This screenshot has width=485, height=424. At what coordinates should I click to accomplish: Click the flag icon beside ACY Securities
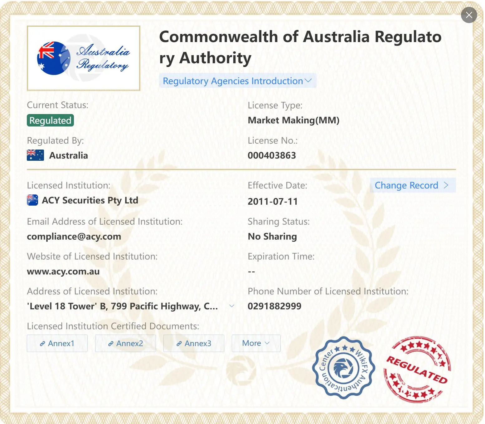click(x=32, y=200)
